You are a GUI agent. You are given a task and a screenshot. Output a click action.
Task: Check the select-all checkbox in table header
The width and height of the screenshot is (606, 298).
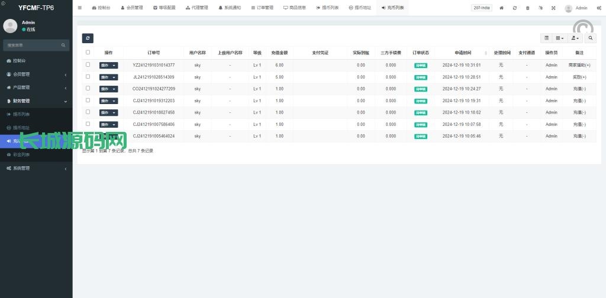(88, 53)
